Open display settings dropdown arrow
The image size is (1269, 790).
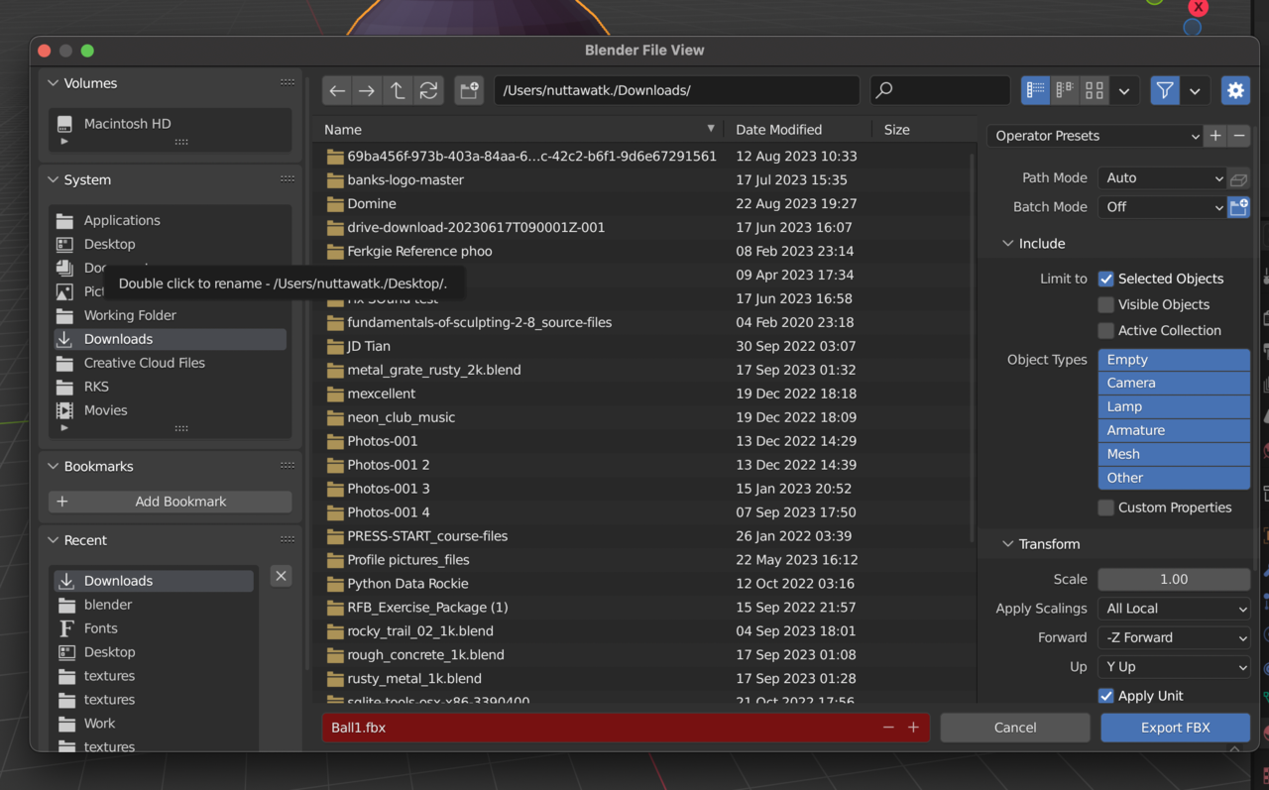1124,90
